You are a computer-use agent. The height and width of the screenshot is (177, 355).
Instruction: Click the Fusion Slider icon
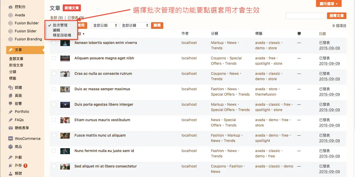(x=10, y=31)
